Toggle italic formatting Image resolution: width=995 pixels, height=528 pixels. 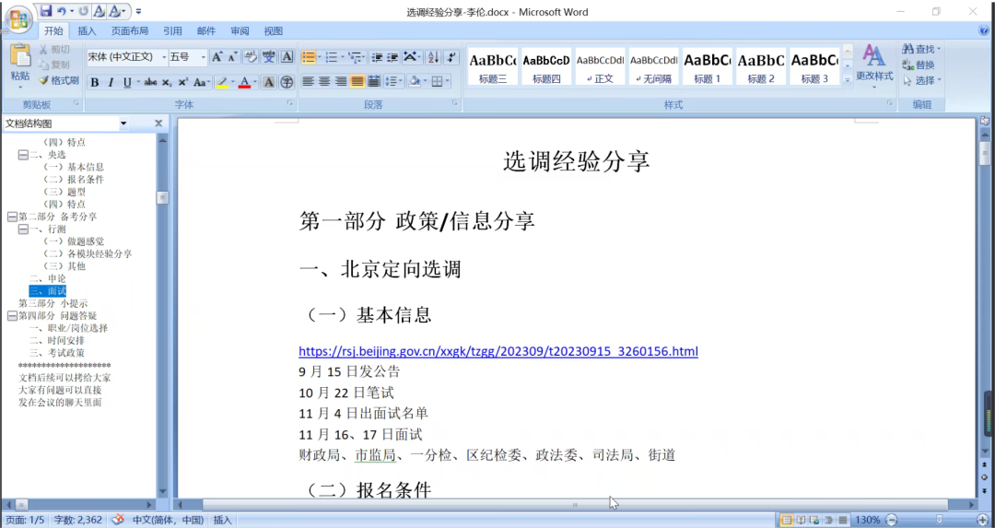111,82
